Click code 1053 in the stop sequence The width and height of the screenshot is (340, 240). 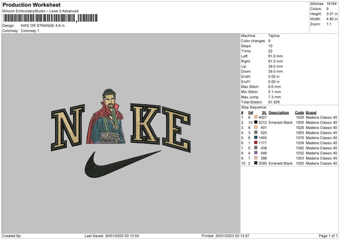point(300,158)
